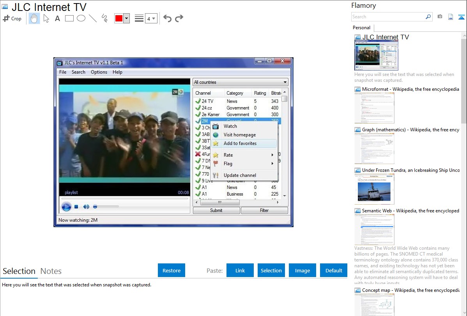This screenshot has width=467, height=316.
Task: Expand the Flag submenu
Action: coord(244,164)
